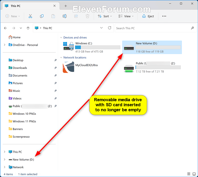
Task: Click the search magnifier icon
Action: click(x=192, y=28)
